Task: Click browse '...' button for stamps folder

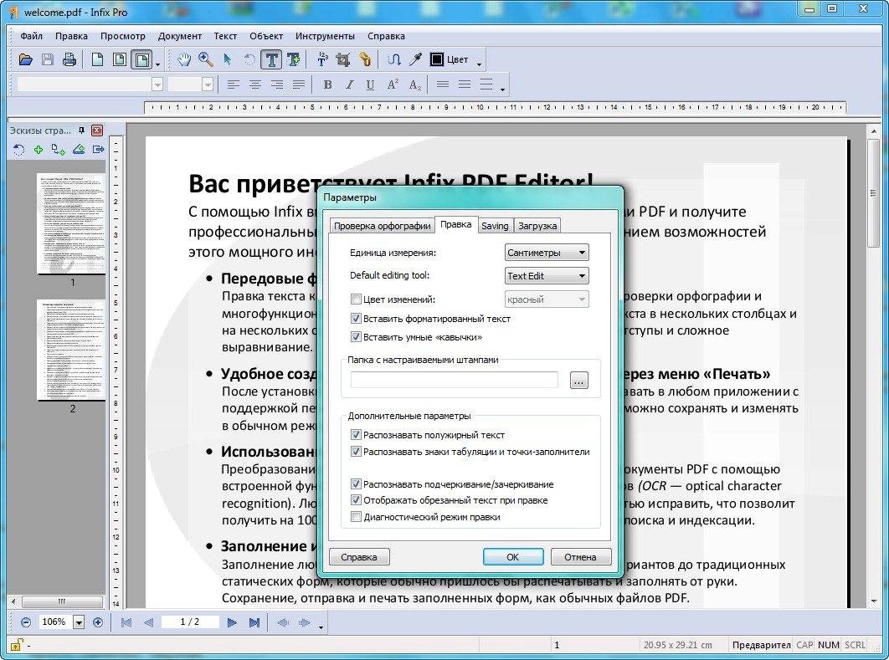Action: (579, 381)
